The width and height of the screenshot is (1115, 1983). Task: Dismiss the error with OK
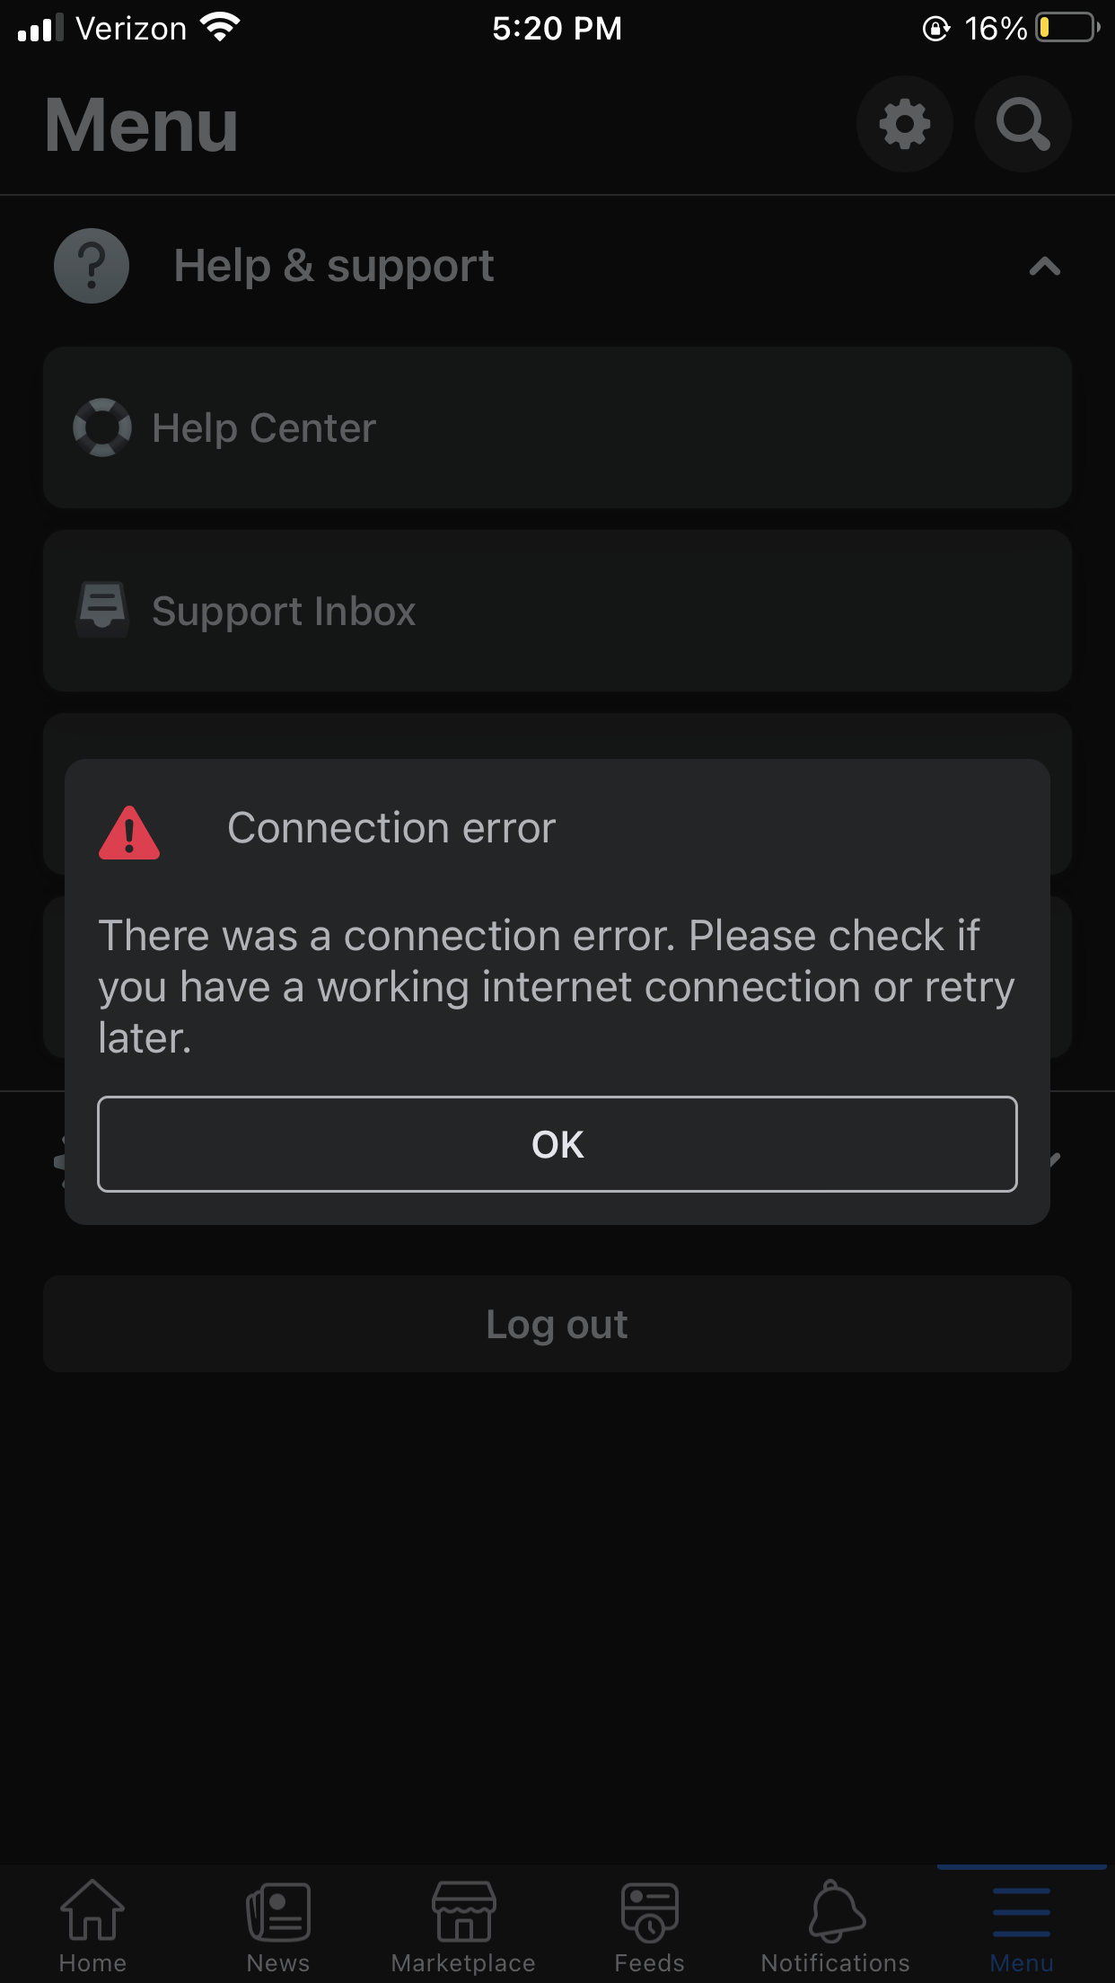(x=557, y=1144)
